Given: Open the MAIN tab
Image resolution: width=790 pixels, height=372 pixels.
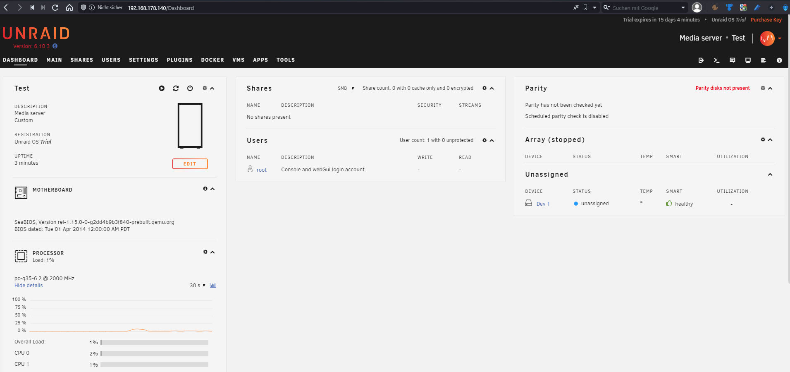Looking at the screenshot, I should 54,60.
